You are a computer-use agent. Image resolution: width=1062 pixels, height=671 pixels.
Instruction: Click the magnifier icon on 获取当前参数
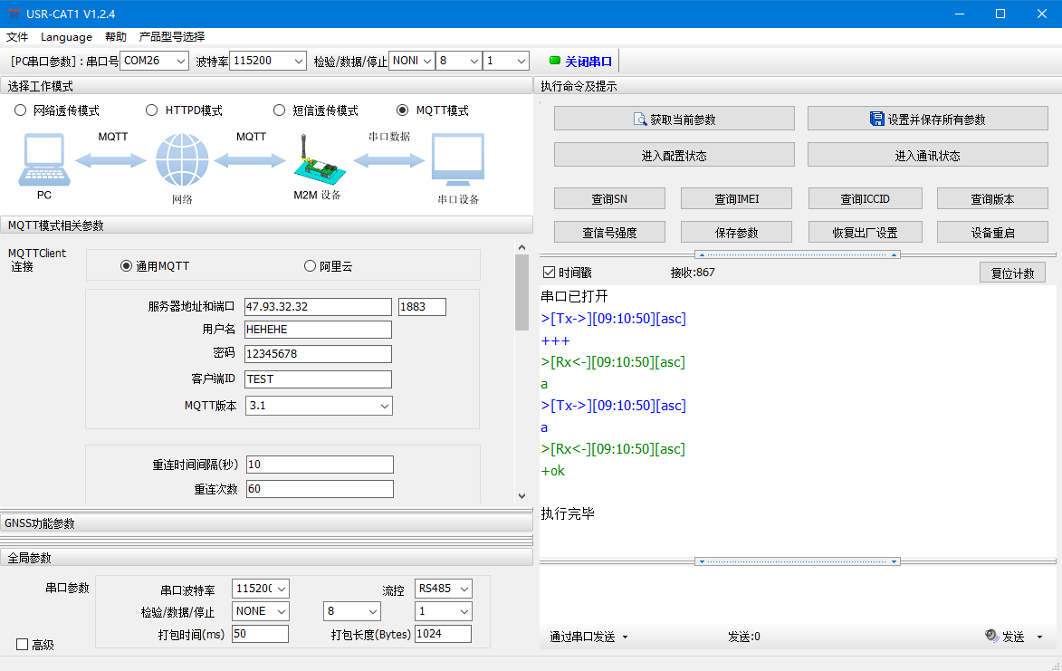[640, 120]
